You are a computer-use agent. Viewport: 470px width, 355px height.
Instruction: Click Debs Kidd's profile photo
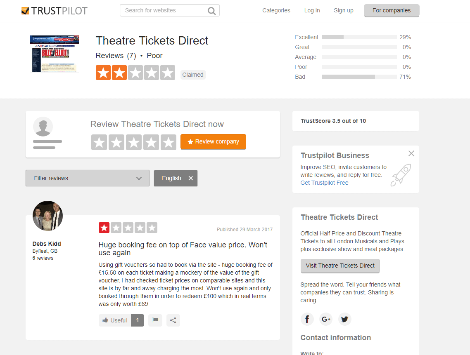click(x=47, y=216)
